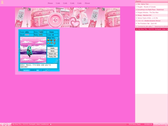Click the Playlist panel header
The width and height of the screenshot is (168, 126).
[x=152, y=1]
